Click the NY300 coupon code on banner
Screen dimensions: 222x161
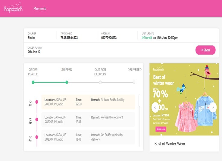coord(165,115)
